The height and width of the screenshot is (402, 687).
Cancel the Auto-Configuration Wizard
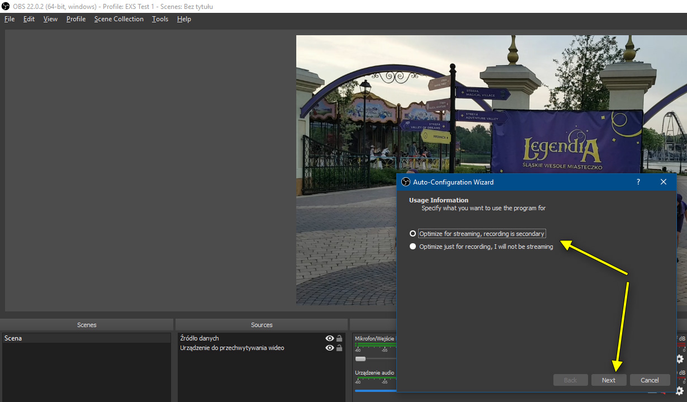coord(650,380)
